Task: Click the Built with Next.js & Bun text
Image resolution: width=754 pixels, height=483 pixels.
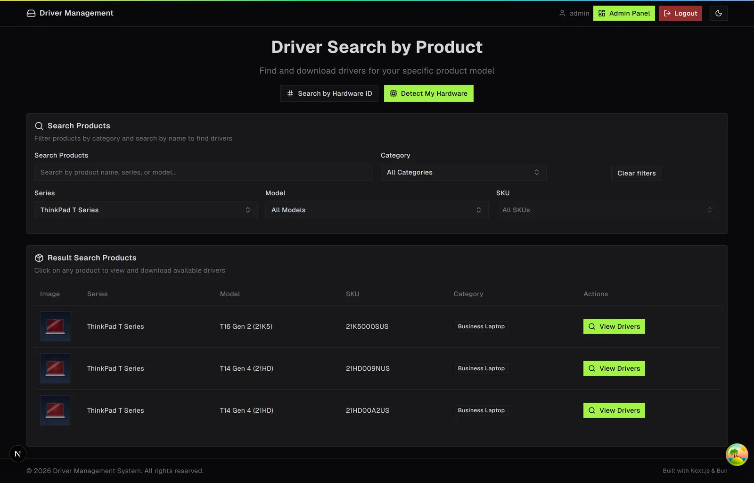Action: [695, 471]
